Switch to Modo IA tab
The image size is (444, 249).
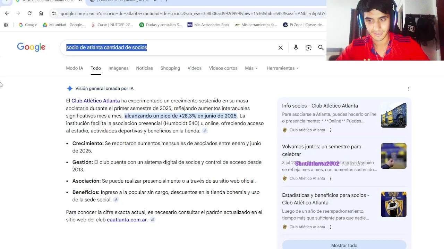tap(75, 68)
